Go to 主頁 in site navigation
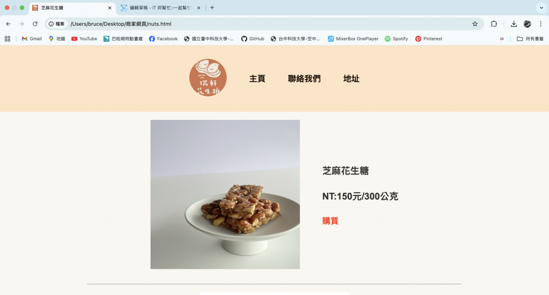549x295 pixels. pyautogui.click(x=257, y=79)
